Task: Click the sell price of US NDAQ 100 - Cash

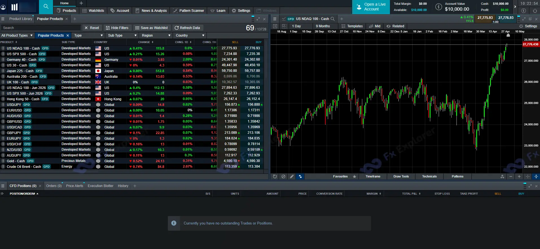Action: point(229,48)
